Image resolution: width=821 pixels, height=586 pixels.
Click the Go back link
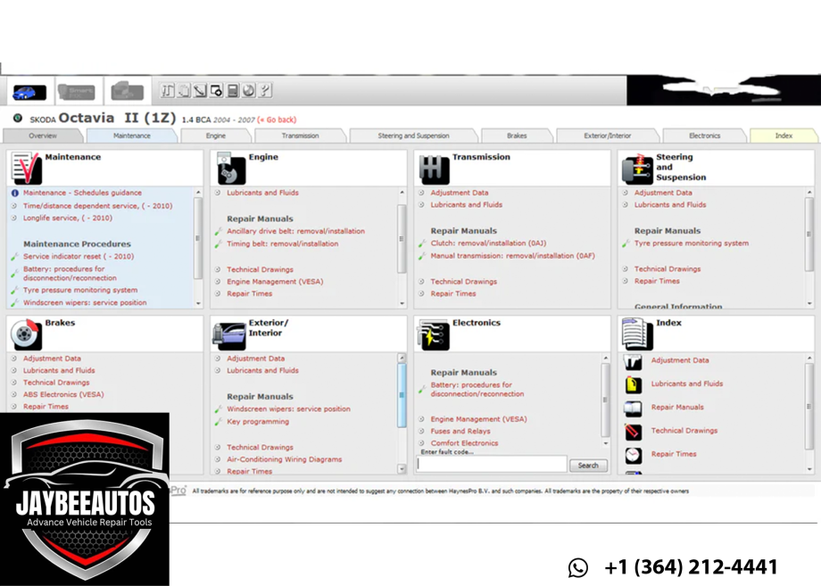[277, 120]
